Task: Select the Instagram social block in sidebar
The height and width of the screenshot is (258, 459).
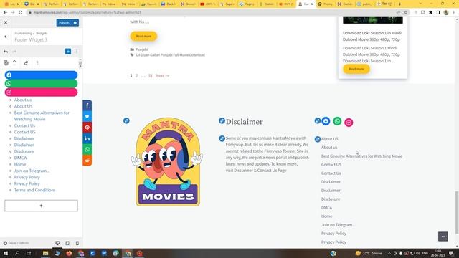Action: pos(41,92)
